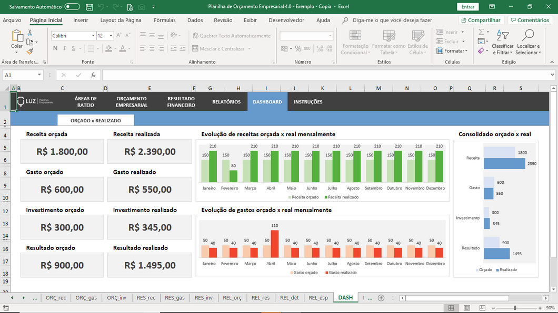Select the Format Painter brush icon
This screenshot has height=313, width=558.
(x=30, y=51)
